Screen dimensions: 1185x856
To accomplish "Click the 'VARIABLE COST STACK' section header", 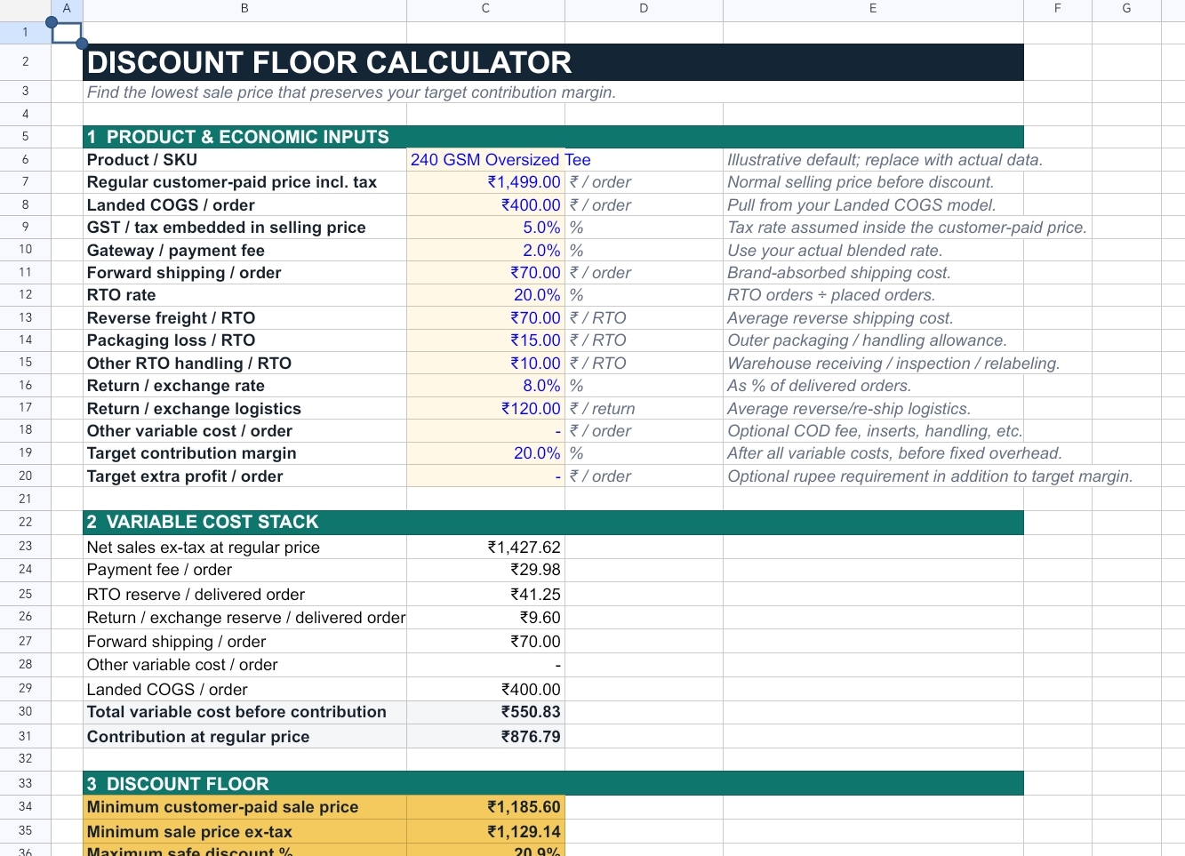I will coord(553,522).
